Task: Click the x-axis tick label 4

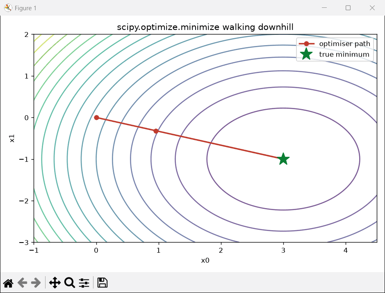Action: tap(346, 250)
